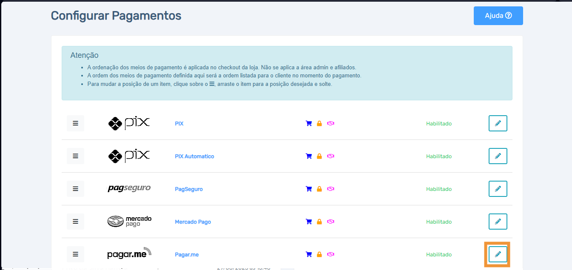Click the handshake icon in PagSeguro row
Viewport: 572px width, 270px height.
click(330, 189)
